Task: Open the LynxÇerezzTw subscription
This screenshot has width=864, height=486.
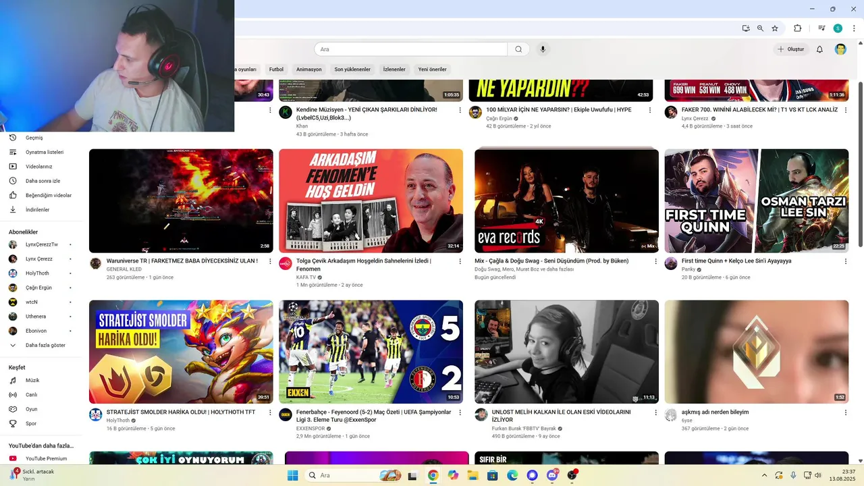Action: [x=40, y=244]
